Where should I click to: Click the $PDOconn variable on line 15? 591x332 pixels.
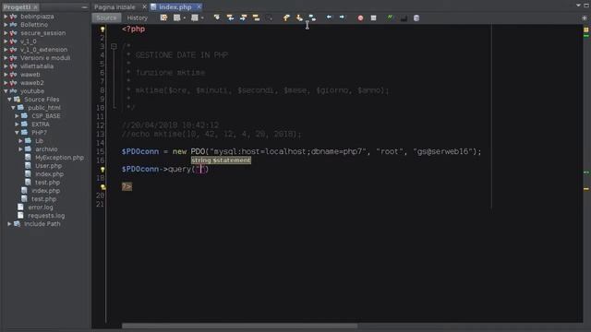click(x=139, y=151)
